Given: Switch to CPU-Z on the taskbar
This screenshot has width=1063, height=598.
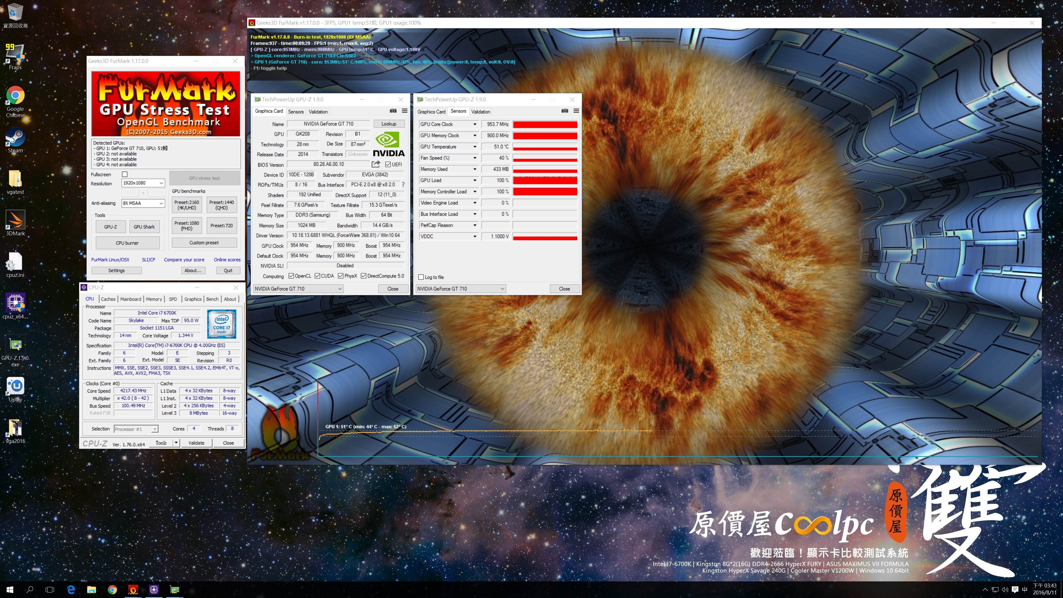Looking at the screenshot, I should (154, 590).
